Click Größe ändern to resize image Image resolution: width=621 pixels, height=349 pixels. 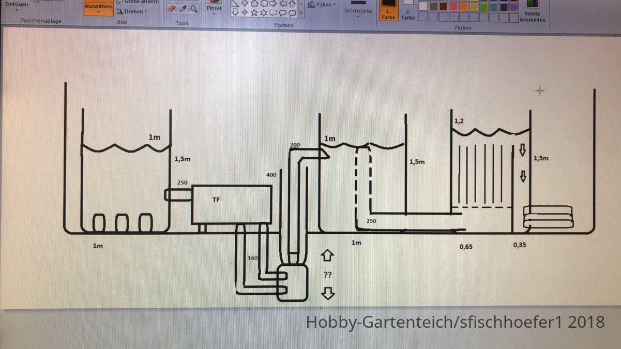point(138,2)
